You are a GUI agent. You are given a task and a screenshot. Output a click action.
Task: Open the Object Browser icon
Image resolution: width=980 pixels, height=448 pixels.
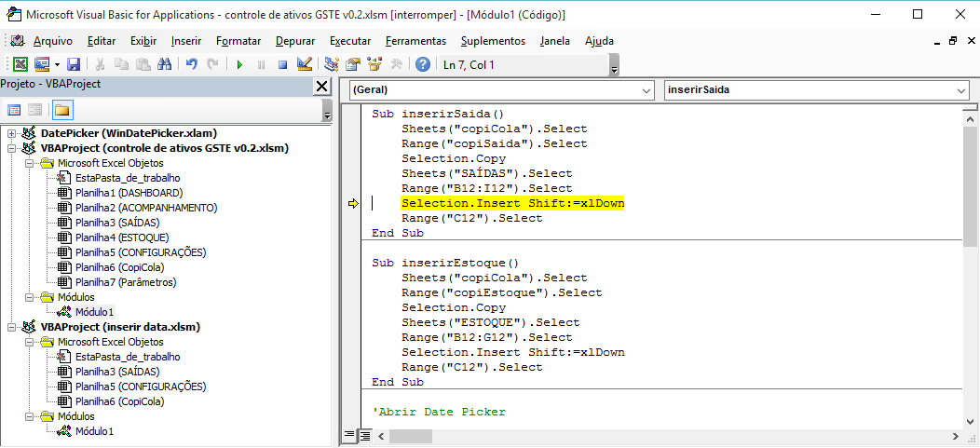pos(374,64)
